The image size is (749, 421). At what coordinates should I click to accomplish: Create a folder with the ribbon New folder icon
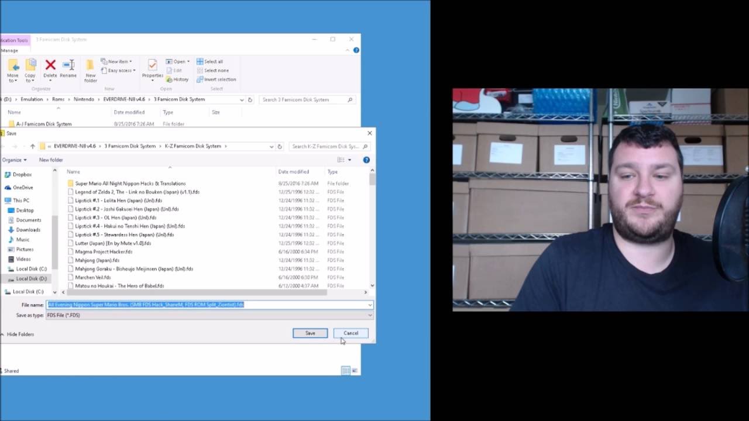(x=90, y=64)
